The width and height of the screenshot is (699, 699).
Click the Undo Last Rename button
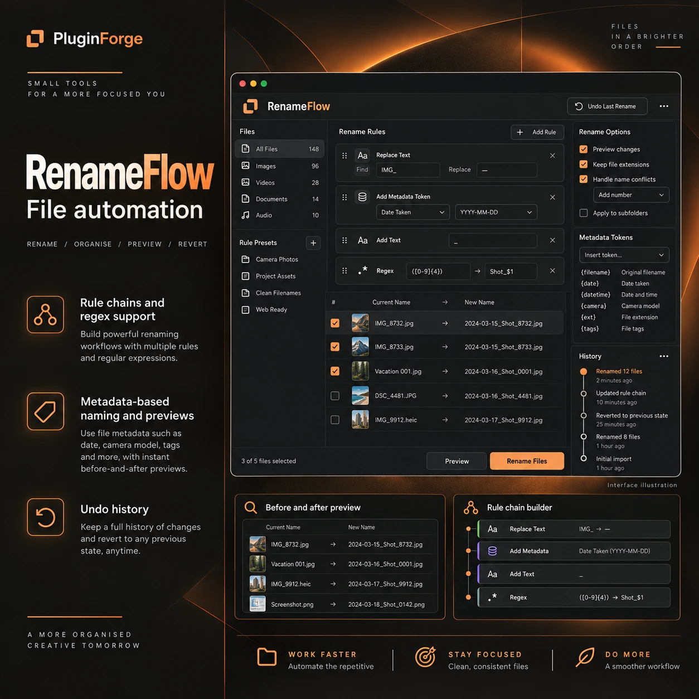(x=608, y=106)
